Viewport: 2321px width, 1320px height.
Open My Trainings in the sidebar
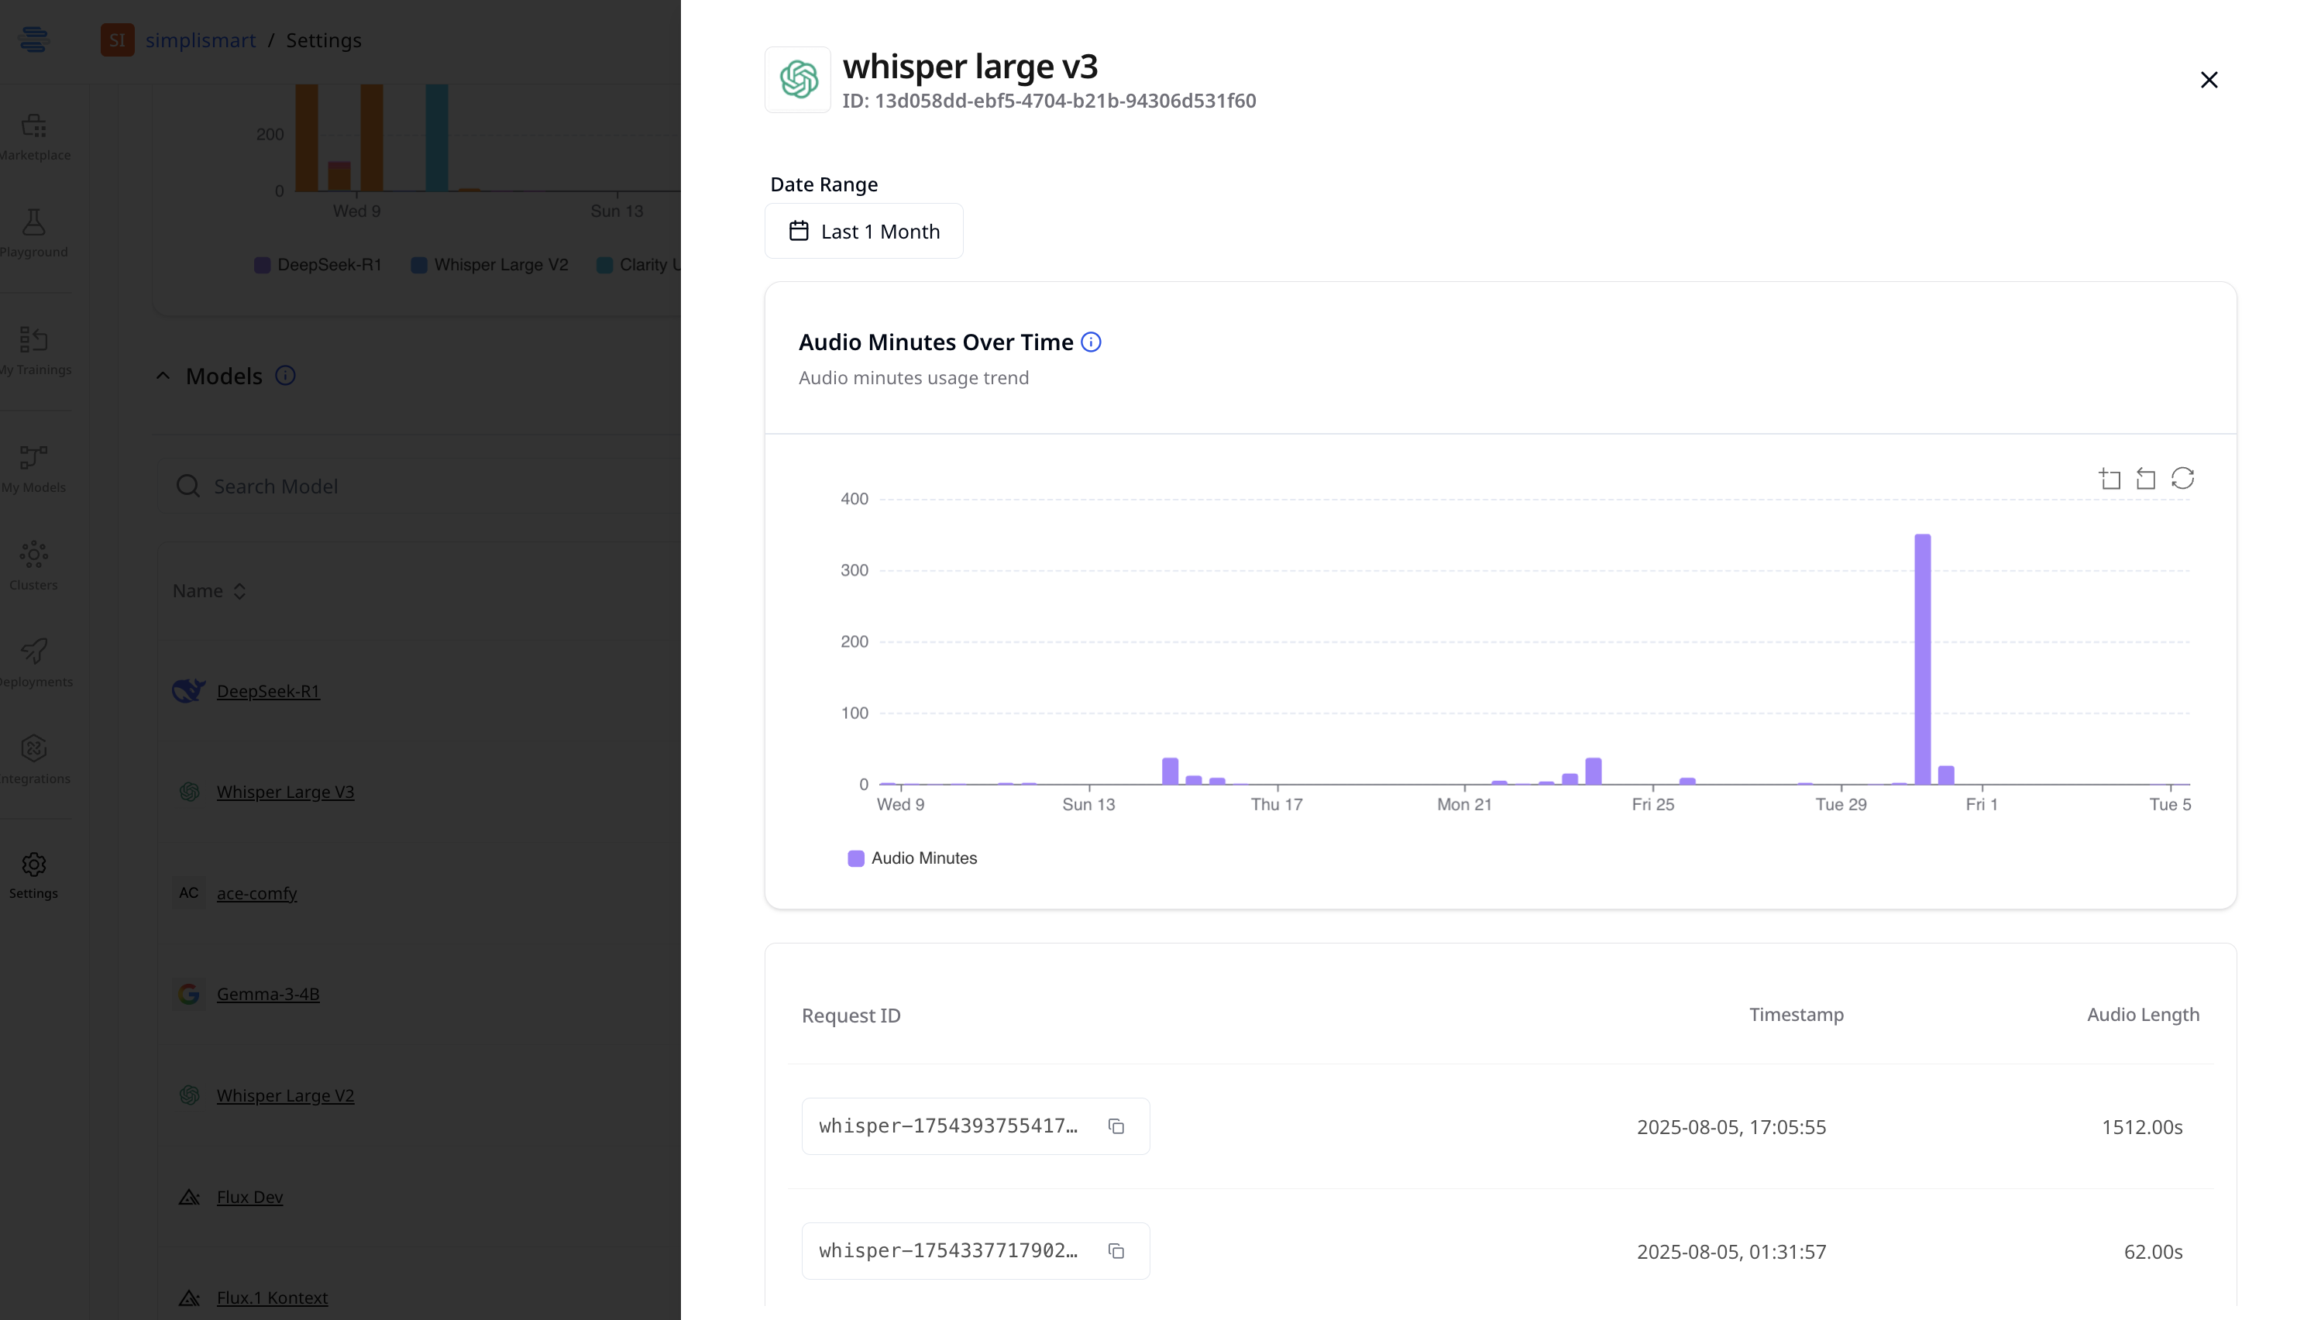(33, 352)
